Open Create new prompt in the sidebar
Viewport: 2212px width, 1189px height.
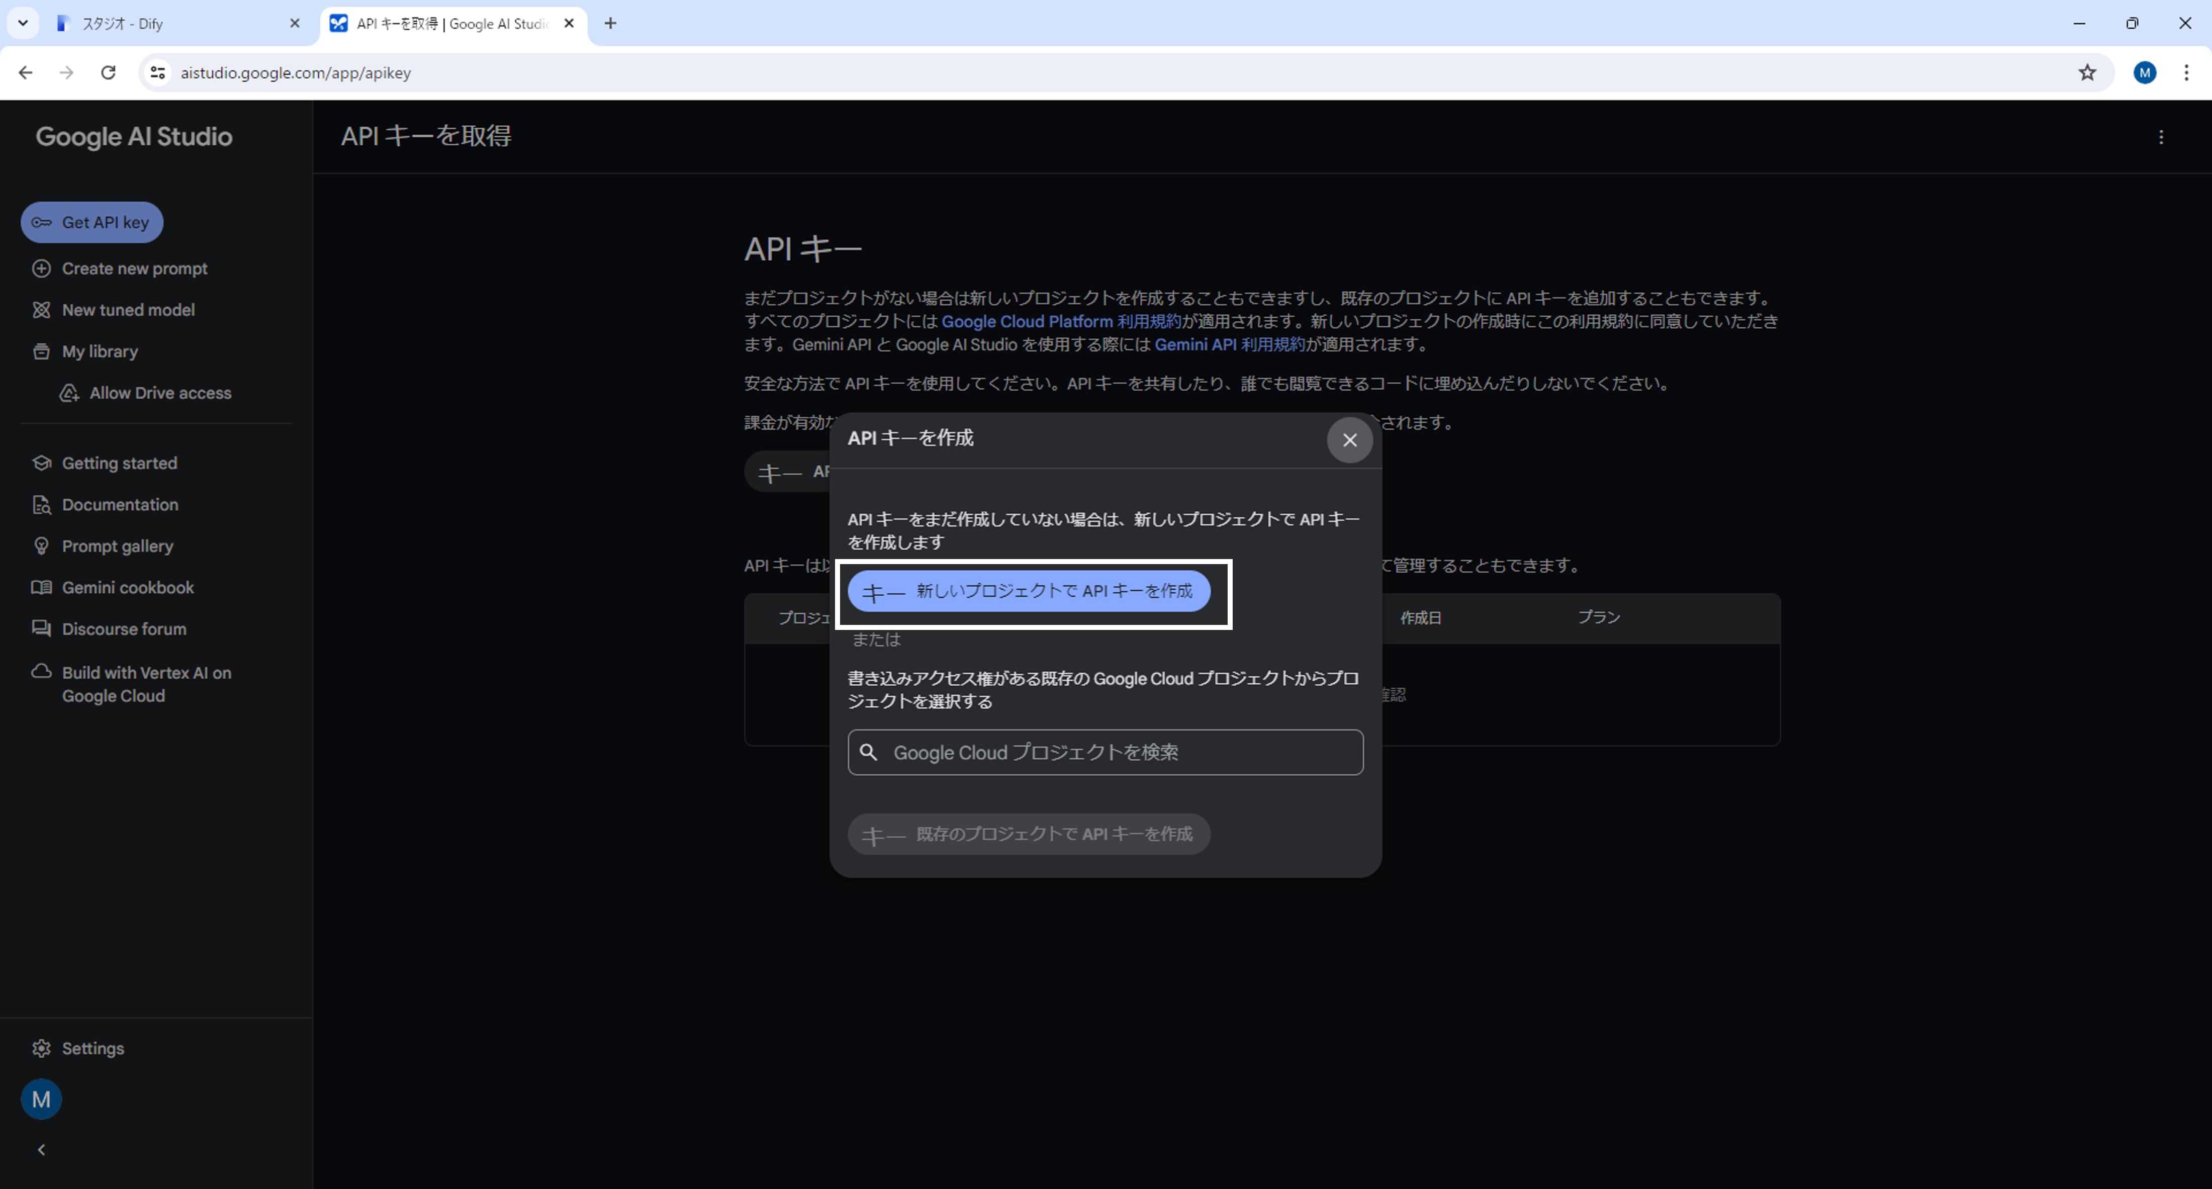click(x=134, y=268)
